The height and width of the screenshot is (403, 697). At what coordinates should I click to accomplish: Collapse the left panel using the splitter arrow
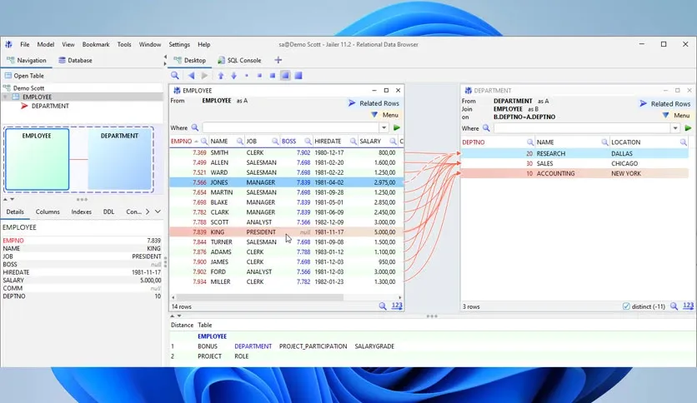tap(165, 57)
